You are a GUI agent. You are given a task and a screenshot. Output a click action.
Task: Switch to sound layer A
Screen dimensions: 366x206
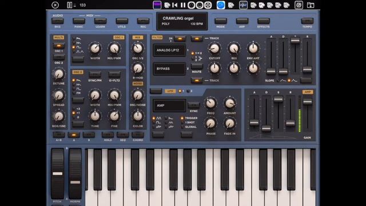(74, 135)
